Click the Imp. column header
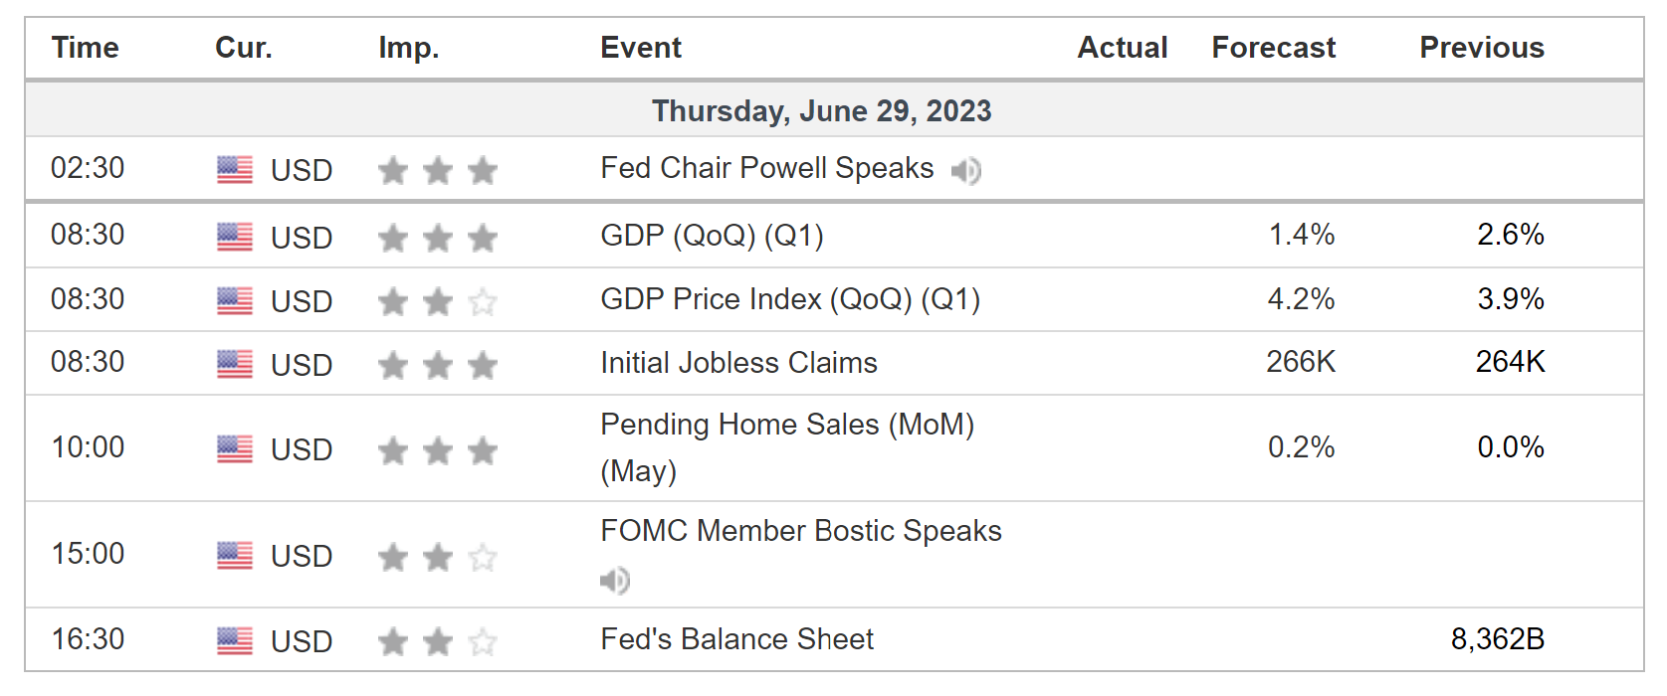The image size is (1667, 696). [x=408, y=48]
